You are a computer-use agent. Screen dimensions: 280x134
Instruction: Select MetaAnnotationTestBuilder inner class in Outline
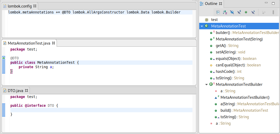[239, 84]
